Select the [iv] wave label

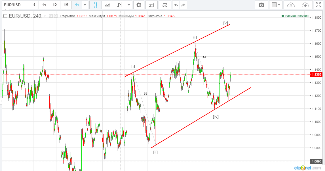click(x=216, y=117)
